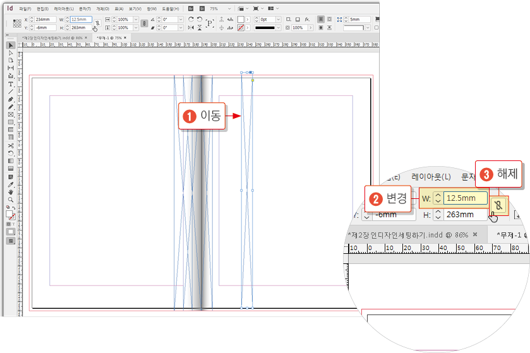Open Adobe Bridge (Br) icon
Screen dimensions: 530x353
[191, 8]
